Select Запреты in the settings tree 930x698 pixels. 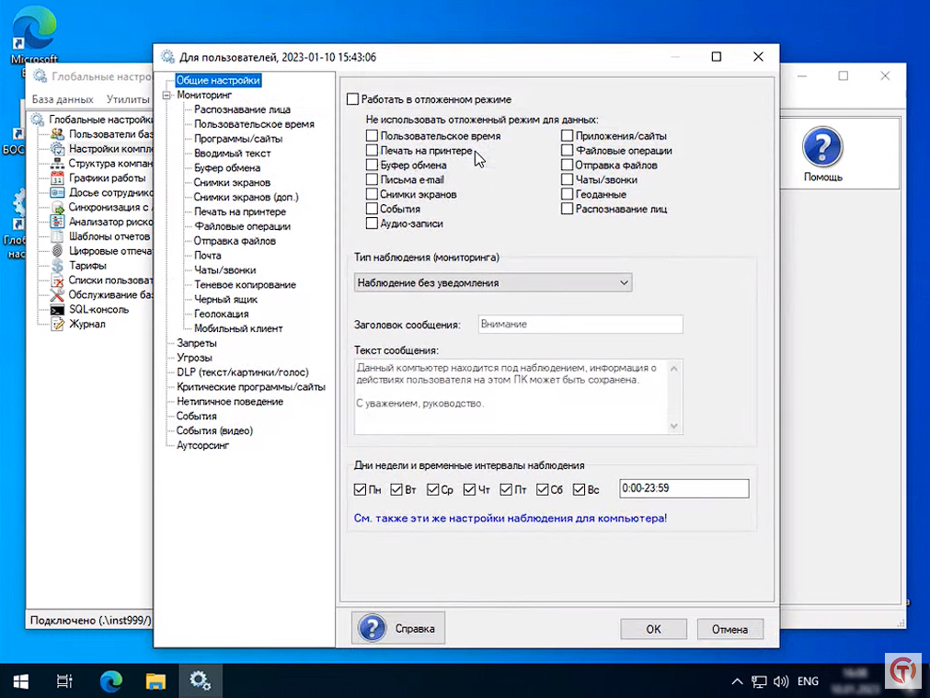197,343
